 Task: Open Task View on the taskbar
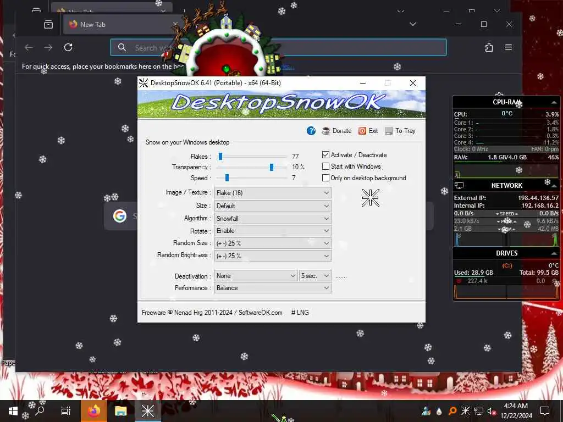click(66, 411)
